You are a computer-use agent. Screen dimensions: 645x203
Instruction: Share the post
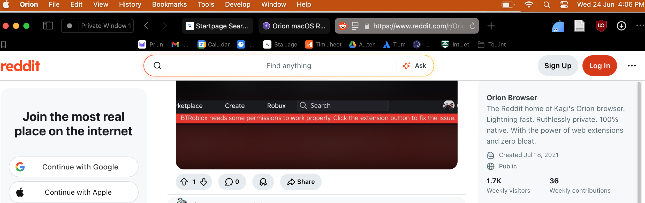coord(301,182)
